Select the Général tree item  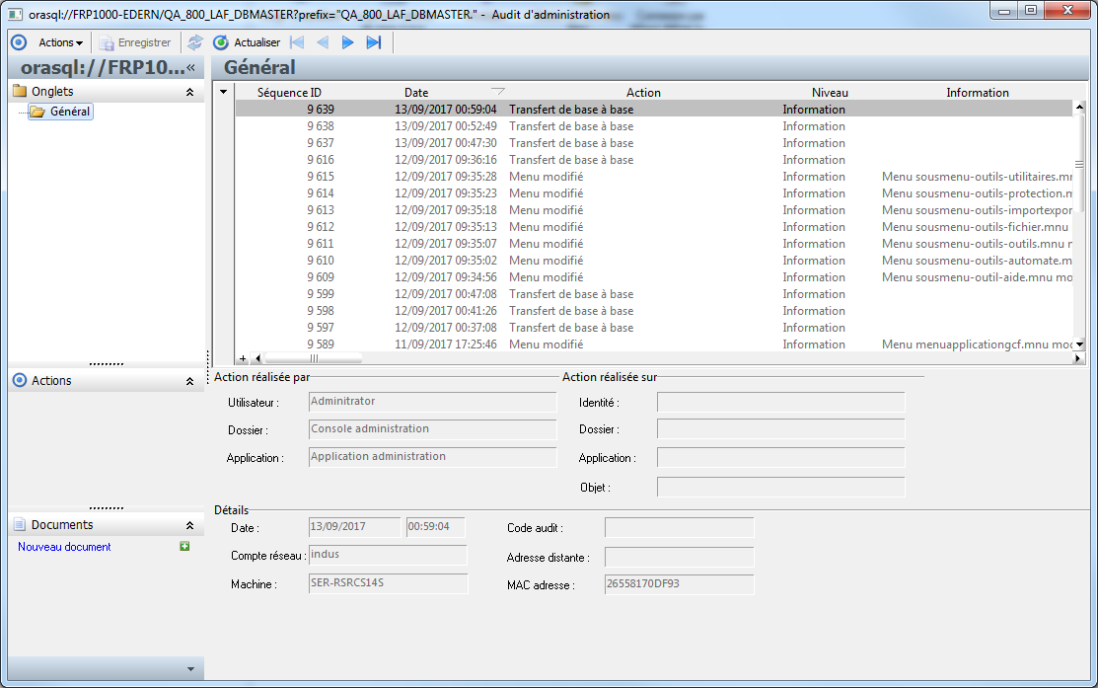click(61, 112)
